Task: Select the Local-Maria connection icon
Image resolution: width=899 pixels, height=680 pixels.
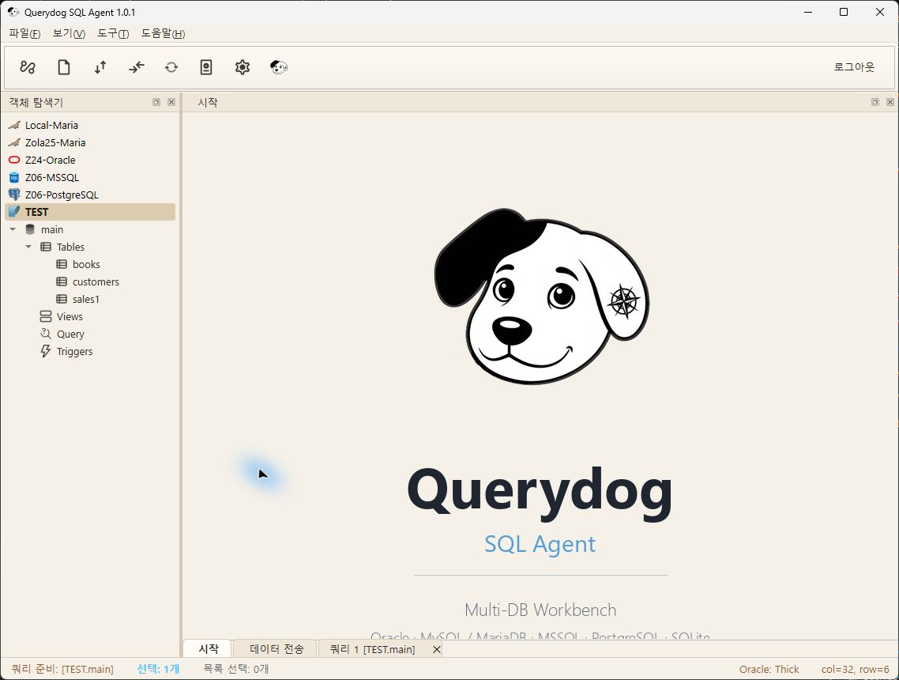Action: tap(14, 125)
